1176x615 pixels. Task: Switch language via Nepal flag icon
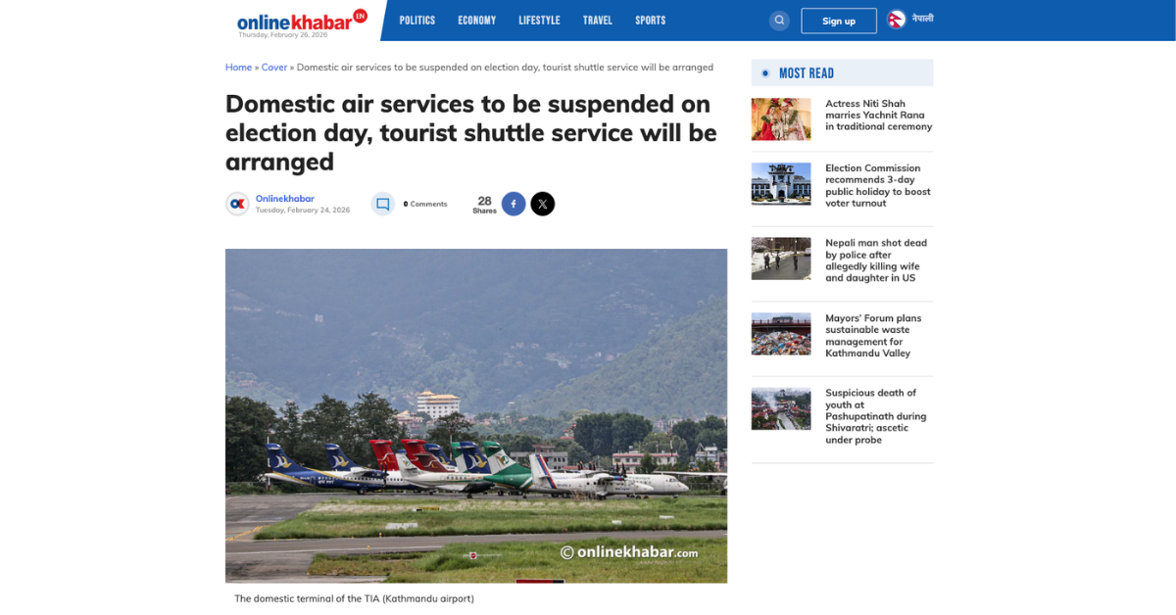pos(897,20)
